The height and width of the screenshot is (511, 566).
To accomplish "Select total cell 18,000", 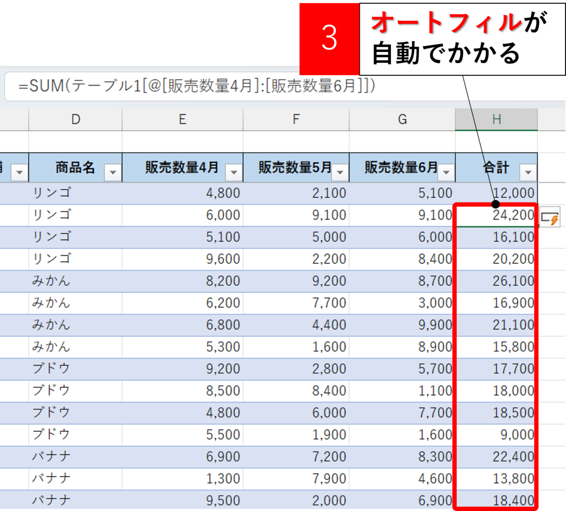I will [496, 391].
